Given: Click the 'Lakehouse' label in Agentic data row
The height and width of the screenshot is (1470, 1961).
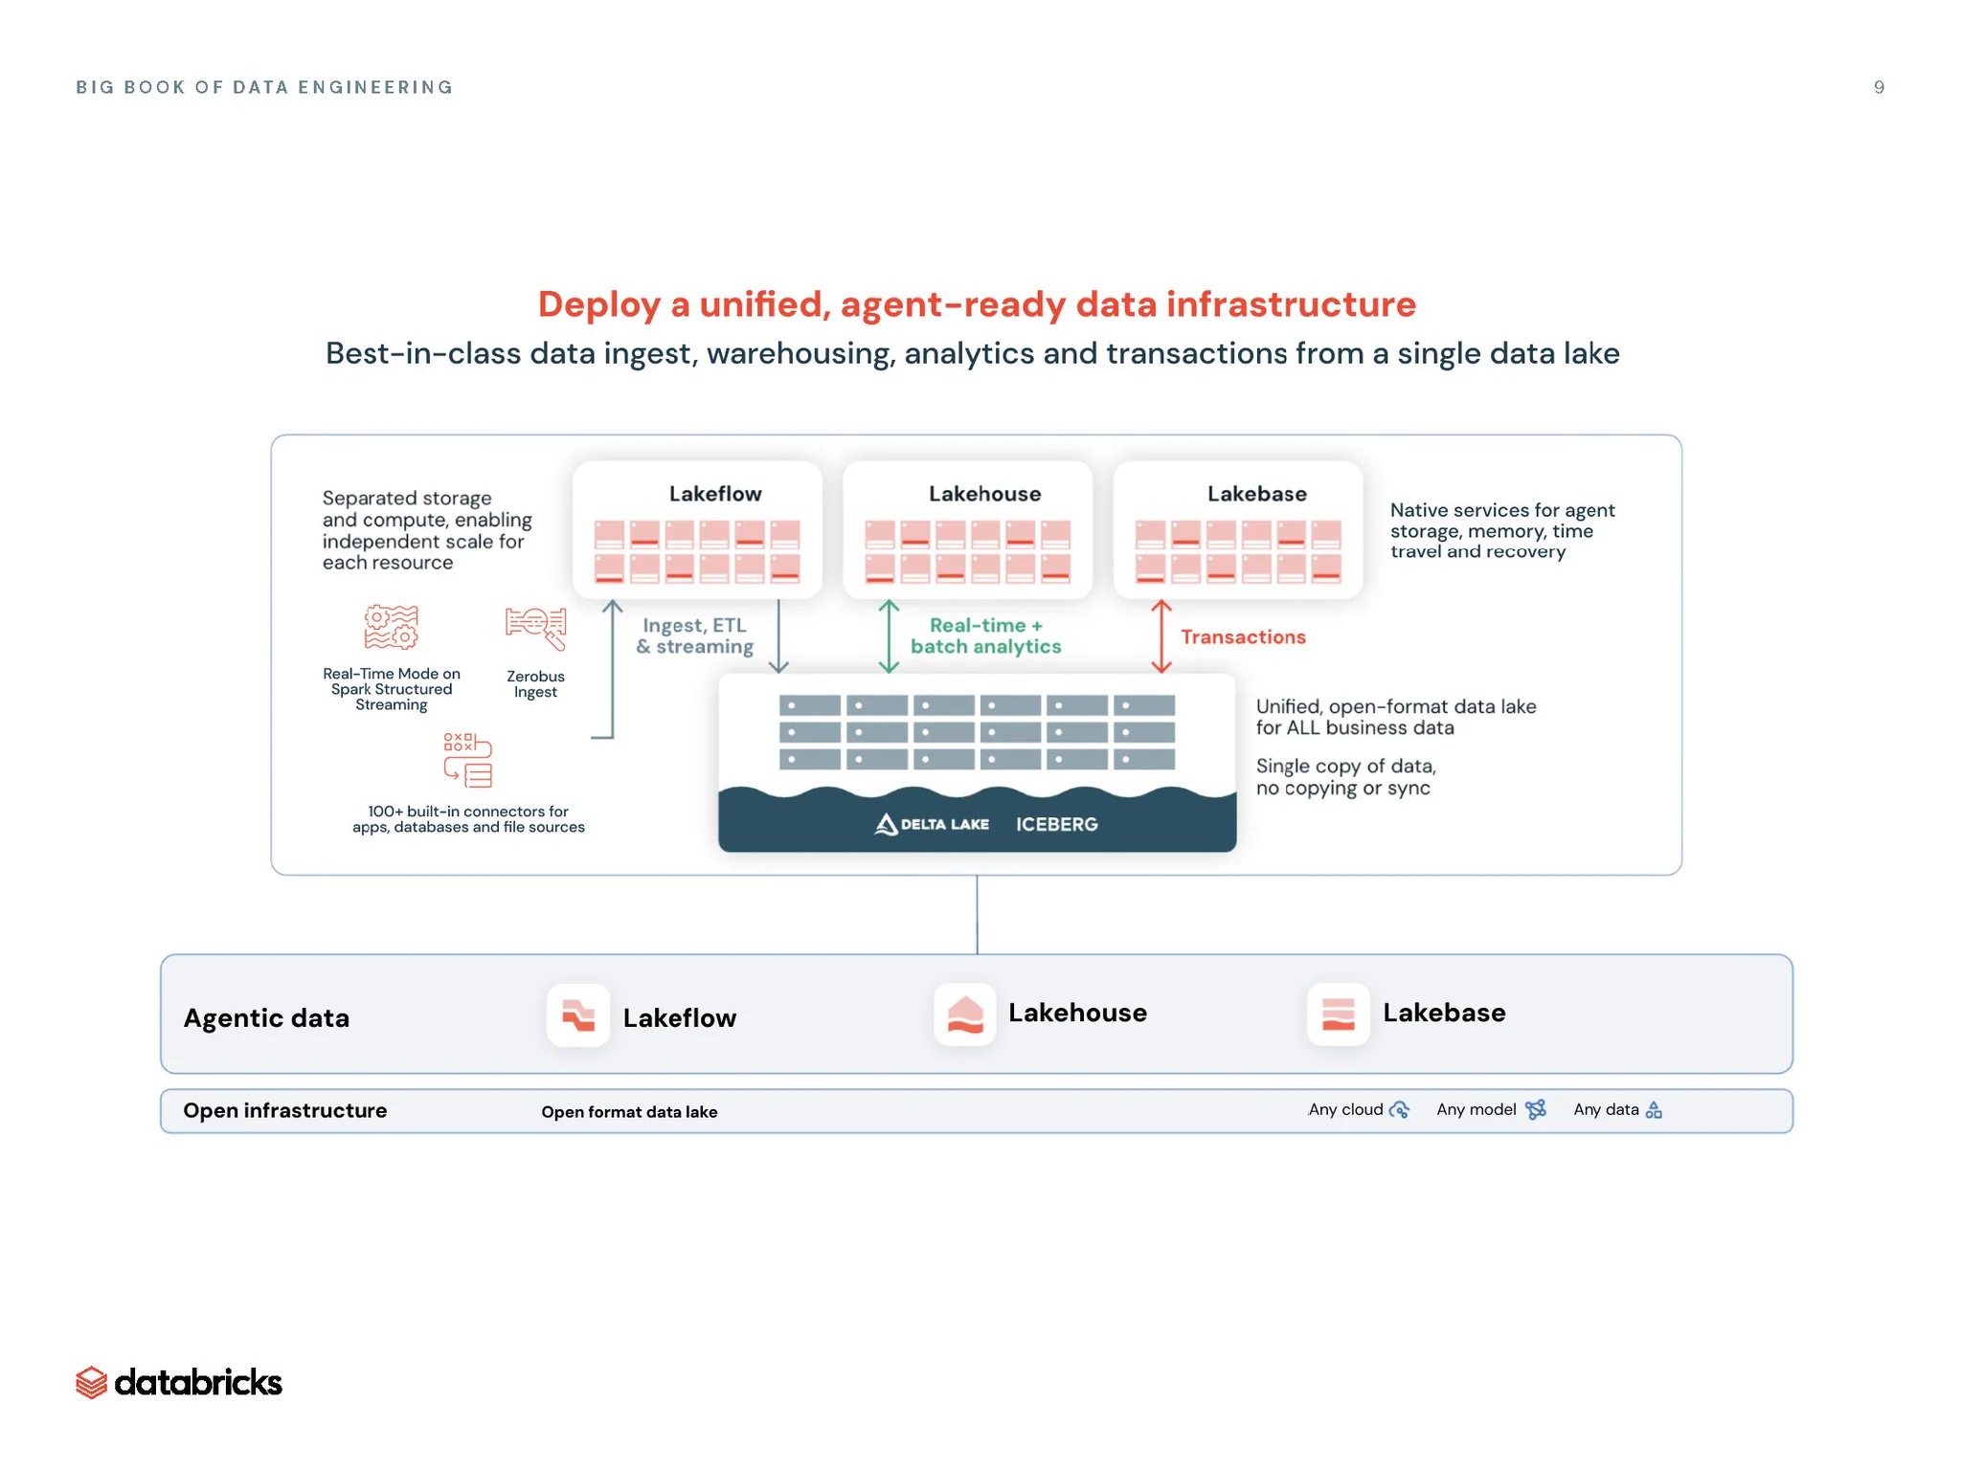Looking at the screenshot, I should (x=1077, y=1013).
